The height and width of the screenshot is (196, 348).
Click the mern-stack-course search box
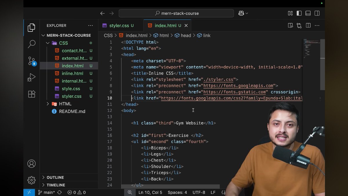[x=176, y=13]
